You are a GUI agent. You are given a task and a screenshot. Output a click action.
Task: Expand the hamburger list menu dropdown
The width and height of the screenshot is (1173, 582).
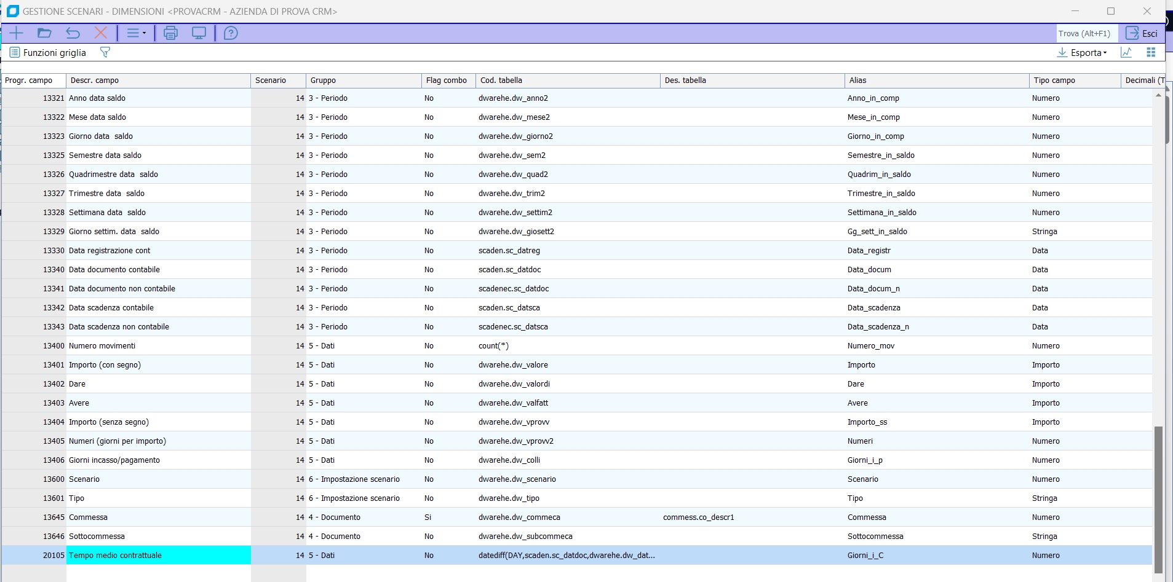tap(136, 33)
